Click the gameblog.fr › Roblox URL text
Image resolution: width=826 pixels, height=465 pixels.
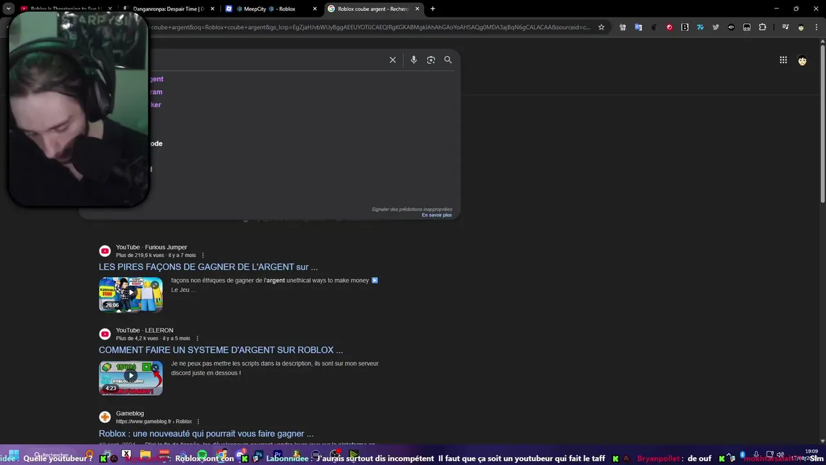pyautogui.click(x=154, y=422)
